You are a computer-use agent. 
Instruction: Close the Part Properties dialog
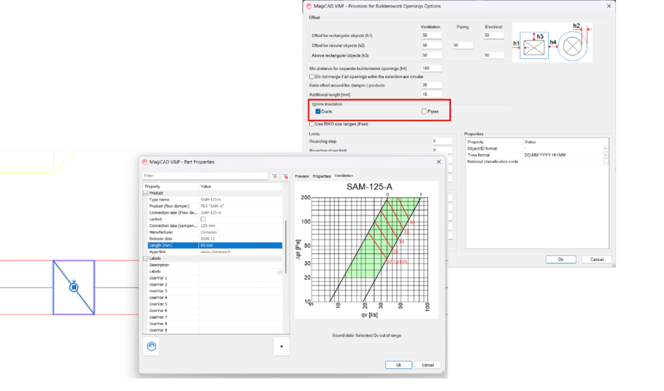click(x=438, y=162)
